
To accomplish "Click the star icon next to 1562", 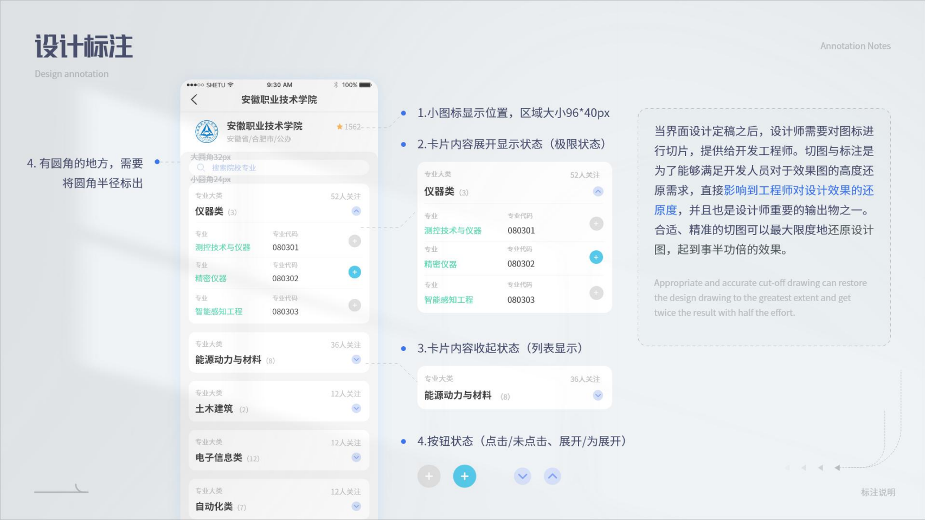I will [339, 126].
